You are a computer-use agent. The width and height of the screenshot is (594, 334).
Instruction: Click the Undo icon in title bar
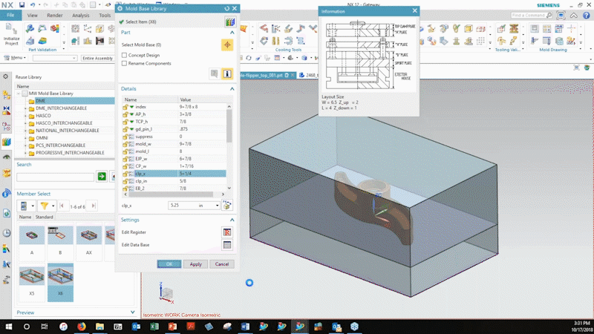click(x=33, y=5)
